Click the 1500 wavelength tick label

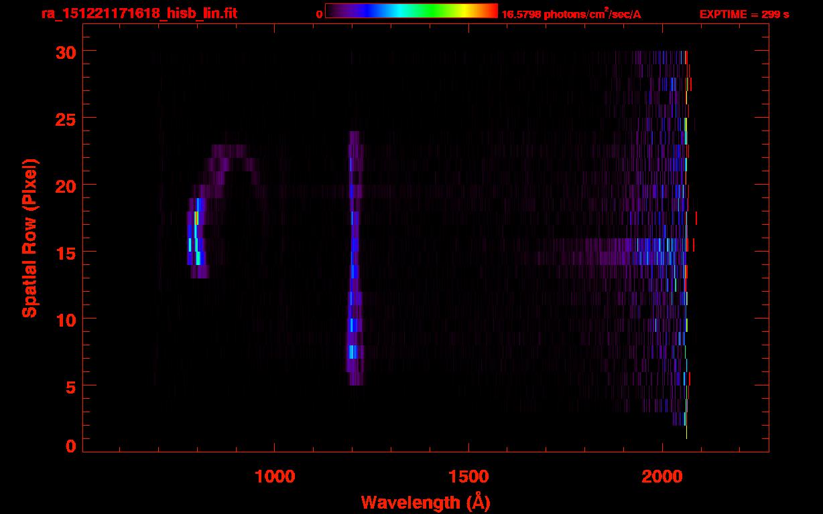[x=468, y=476]
